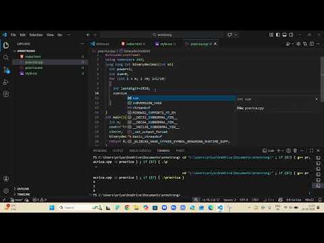Open run options dropdown beside run icon
Image resolution: width=324 pixels, height=243 pixels.
(292, 44)
